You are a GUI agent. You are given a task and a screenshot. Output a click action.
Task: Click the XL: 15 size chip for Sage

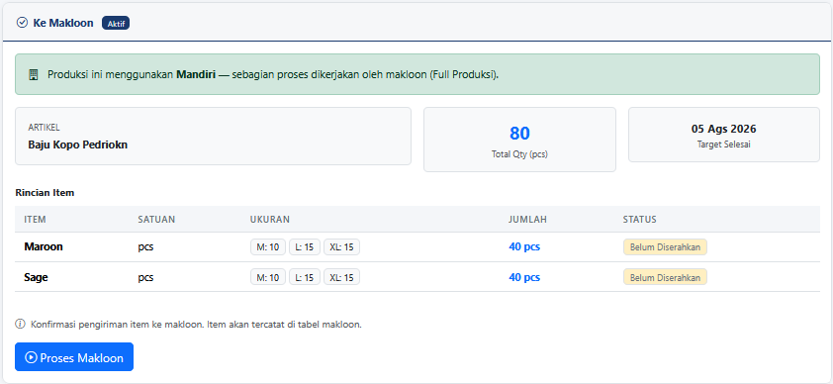tap(341, 277)
